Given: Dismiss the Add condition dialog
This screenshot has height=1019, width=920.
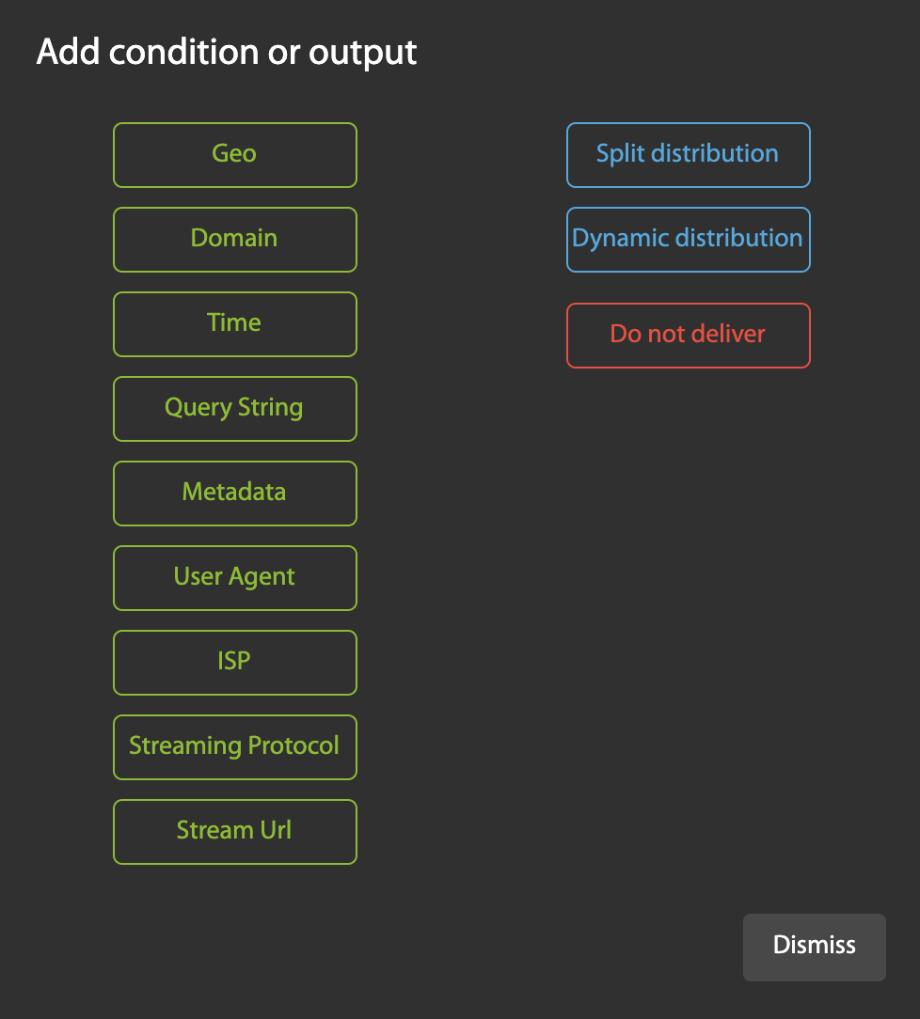Looking at the screenshot, I should click(x=814, y=947).
